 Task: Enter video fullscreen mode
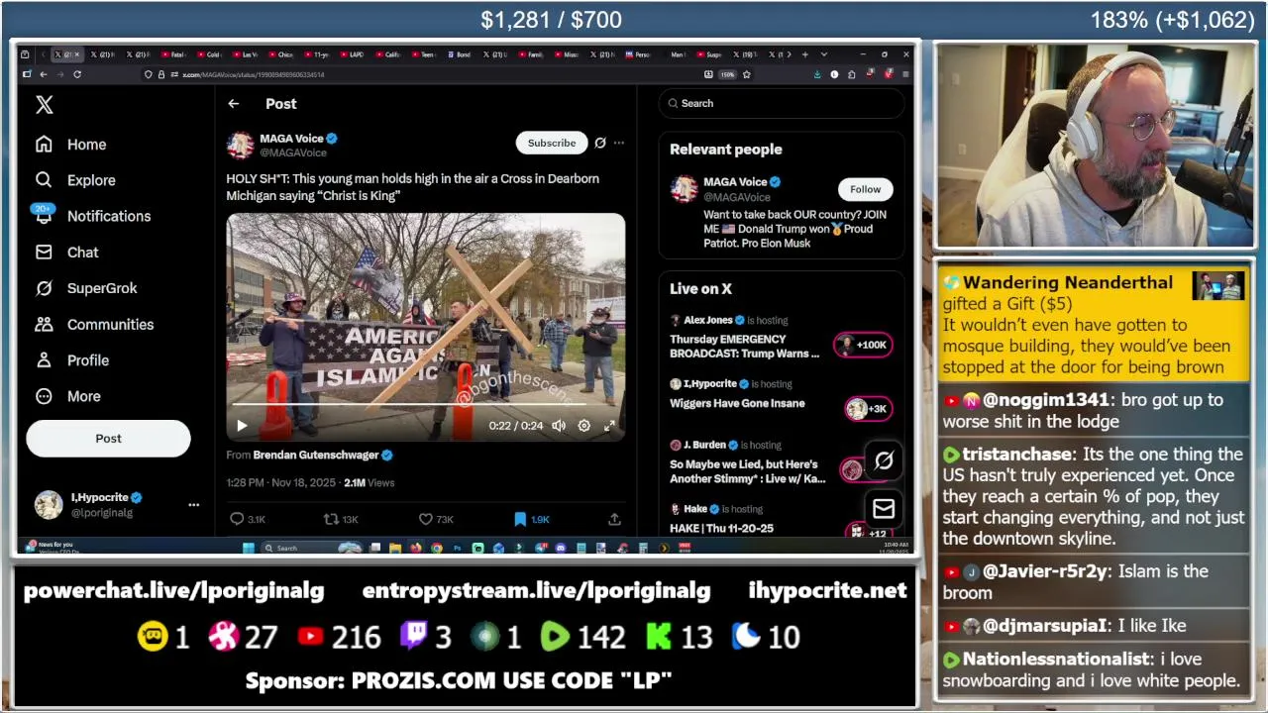click(609, 426)
